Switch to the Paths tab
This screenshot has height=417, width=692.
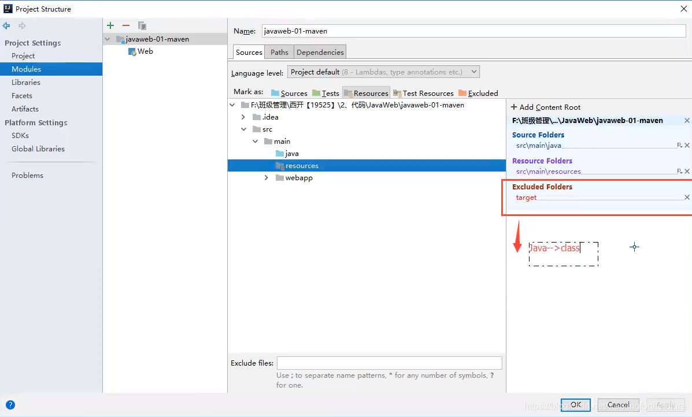tap(279, 52)
